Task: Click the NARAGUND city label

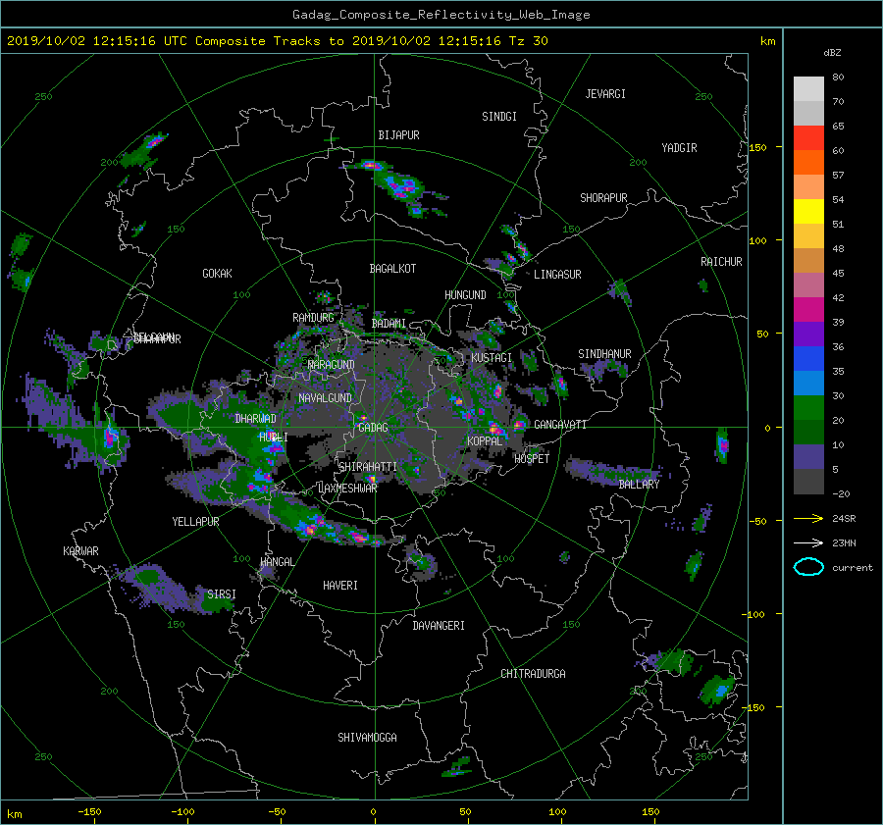Action: [332, 365]
